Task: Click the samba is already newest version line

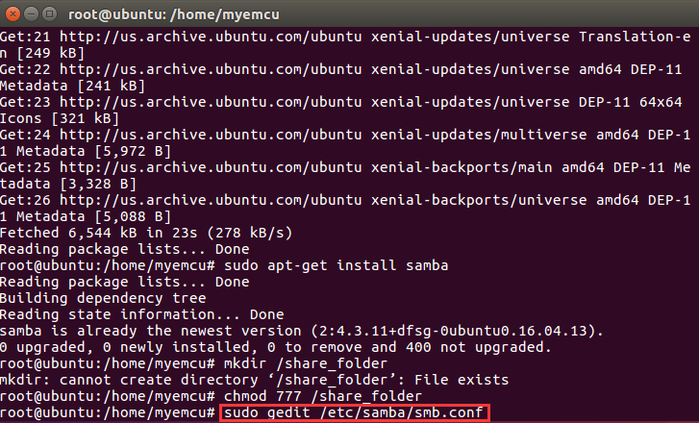Action: click(x=302, y=331)
